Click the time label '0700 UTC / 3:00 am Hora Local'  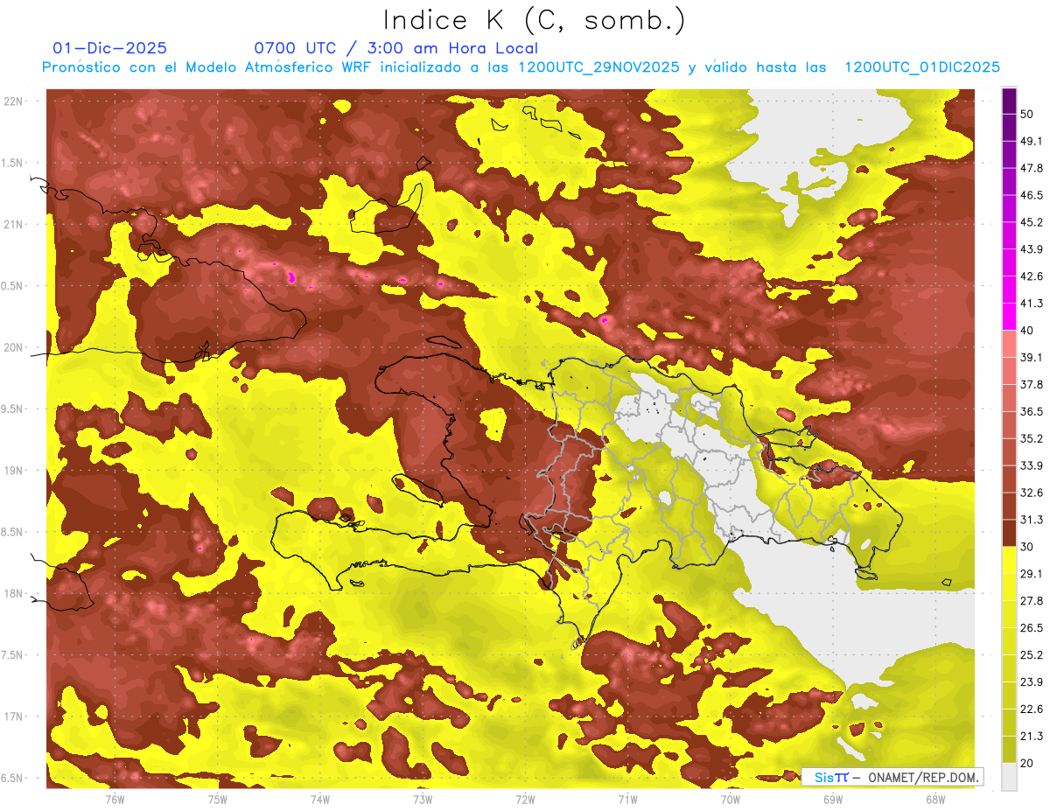click(x=395, y=48)
